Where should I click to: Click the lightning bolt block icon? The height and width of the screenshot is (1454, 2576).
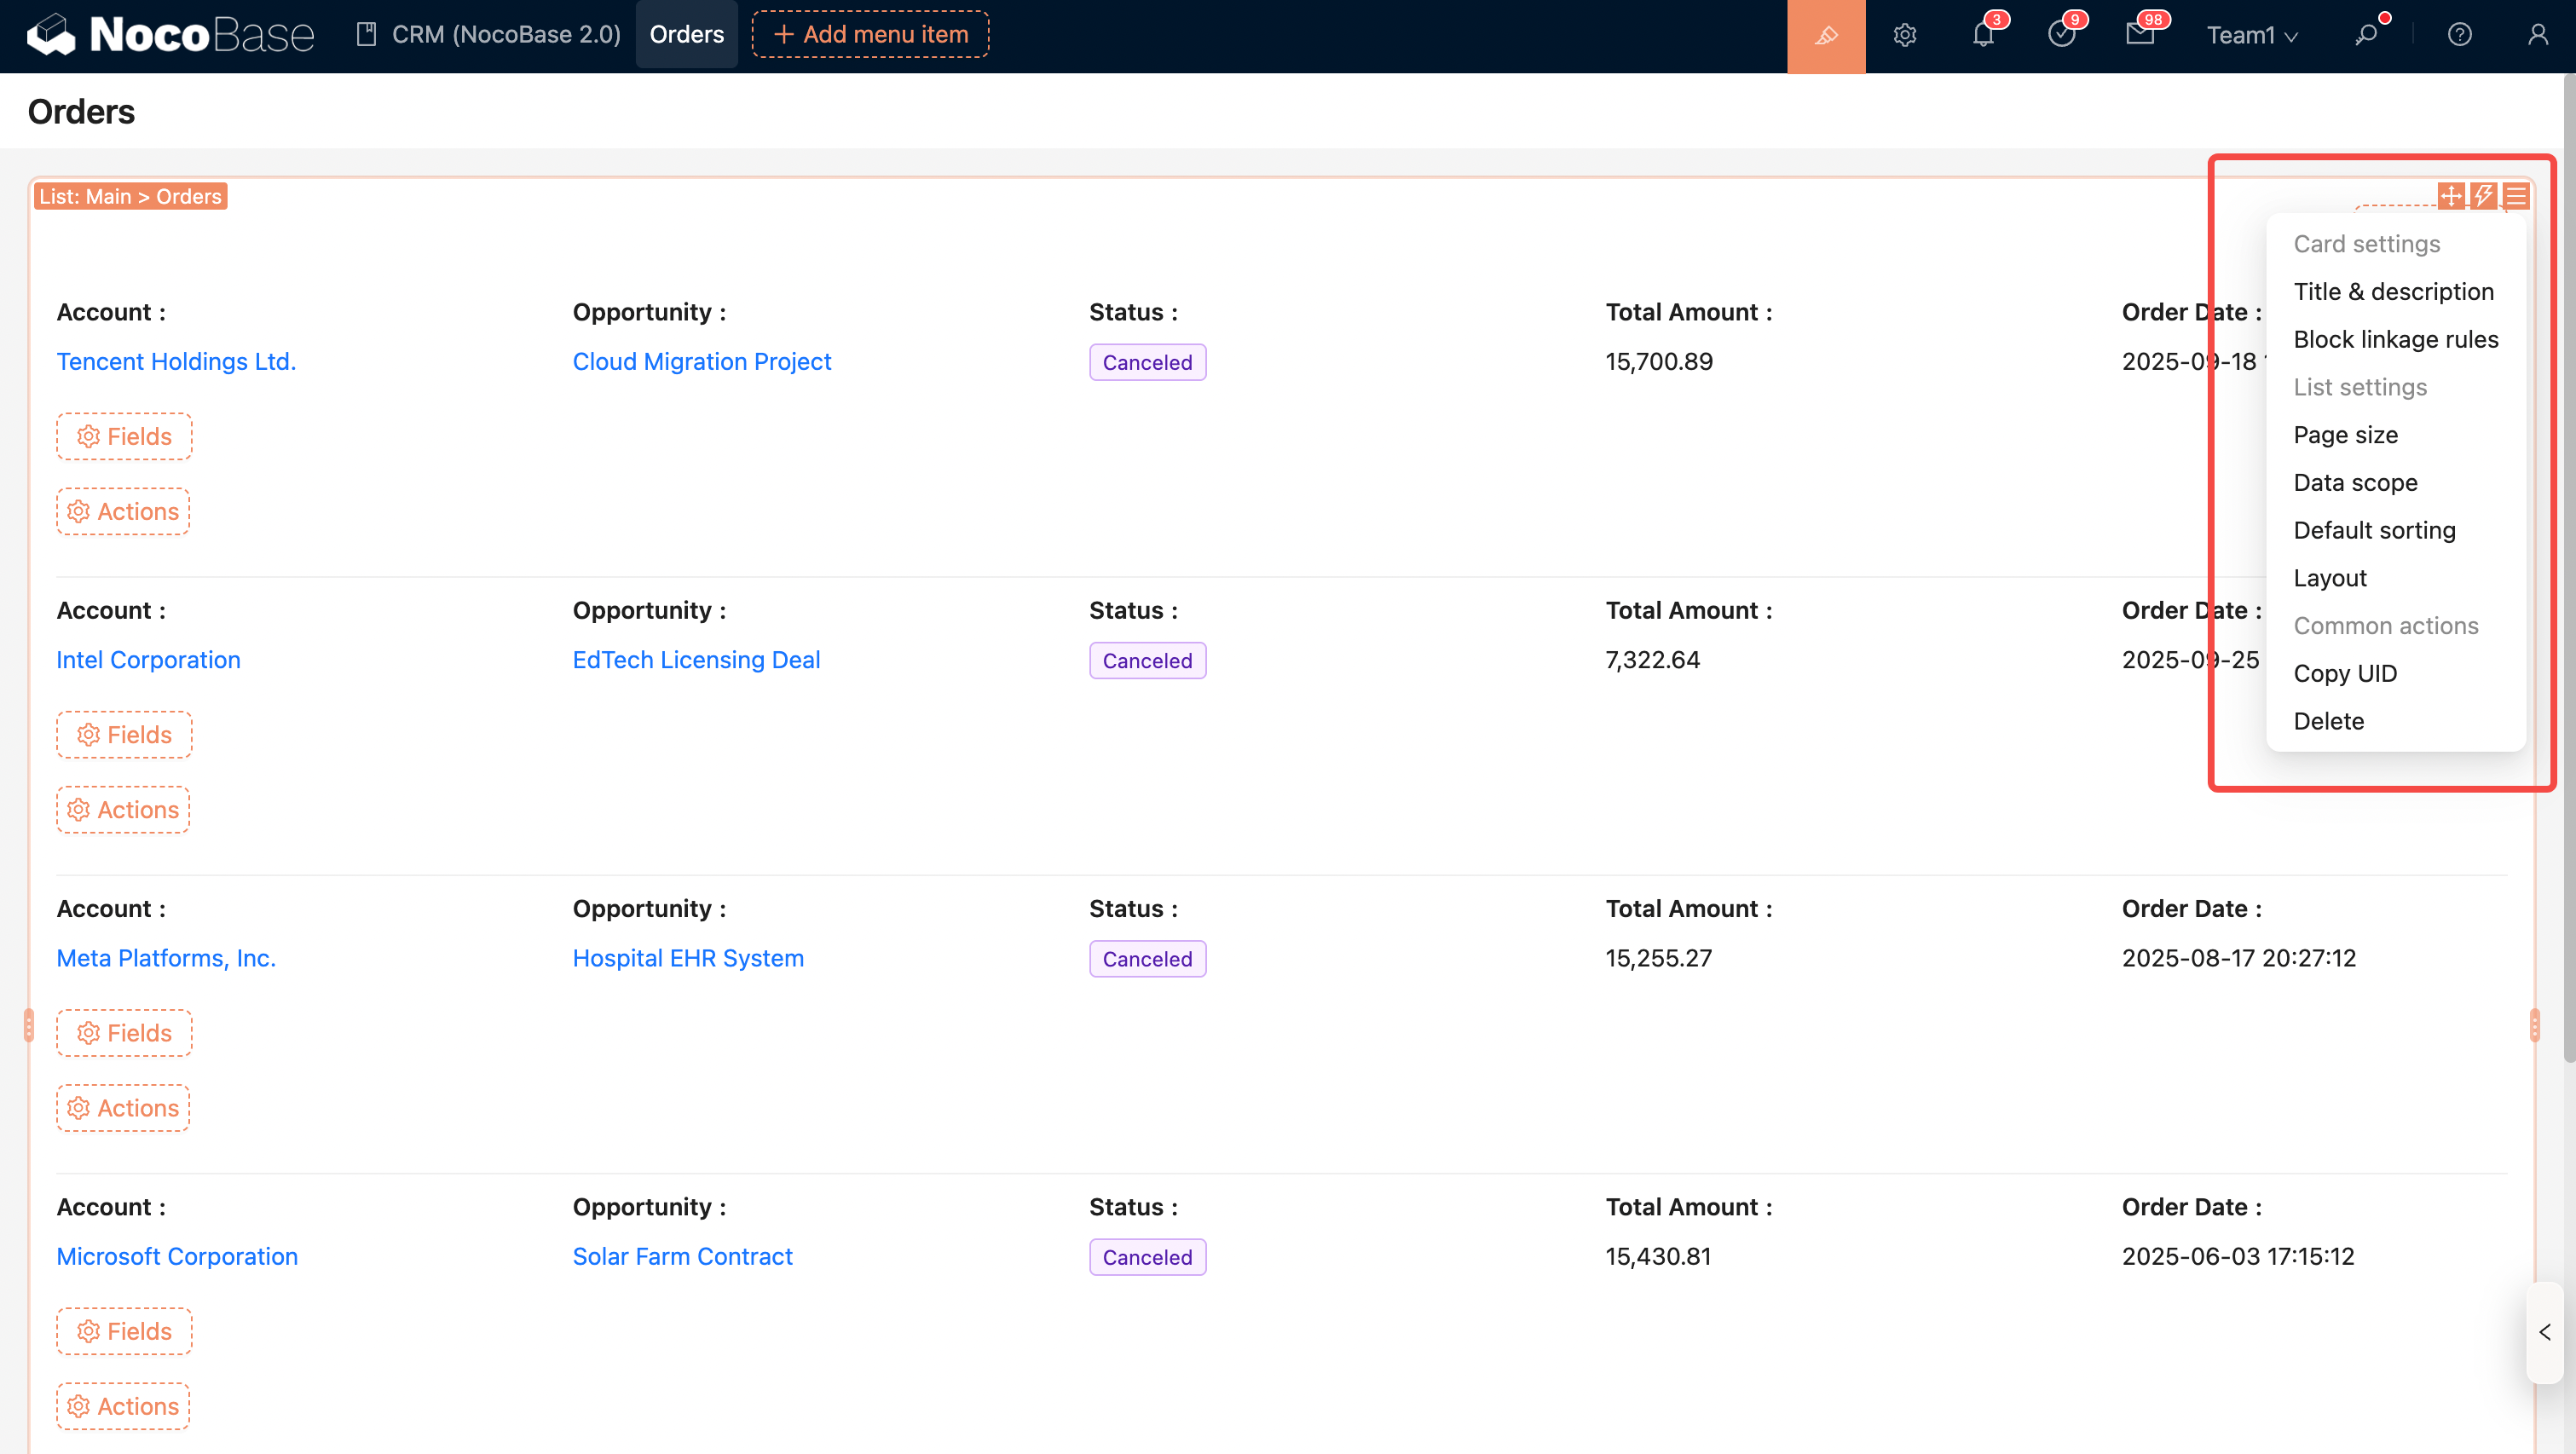(2483, 196)
